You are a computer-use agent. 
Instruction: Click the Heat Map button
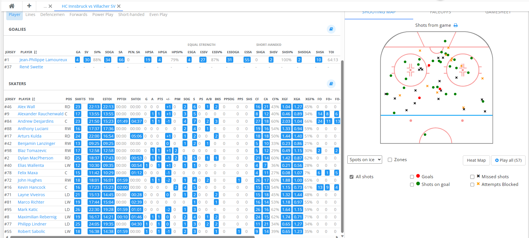point(476,160)
